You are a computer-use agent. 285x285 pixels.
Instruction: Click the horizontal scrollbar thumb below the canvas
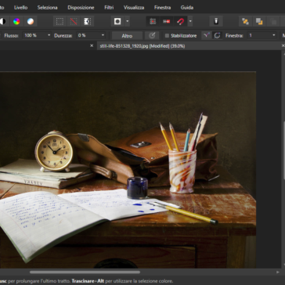85,272
